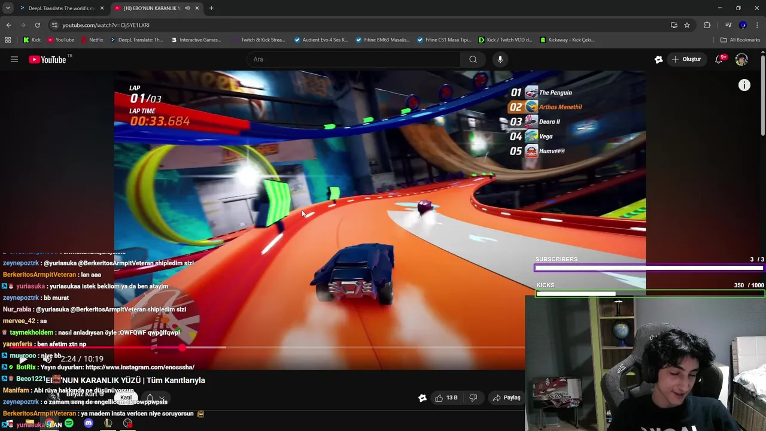Open YouTube notifications bell

[720, 59]
